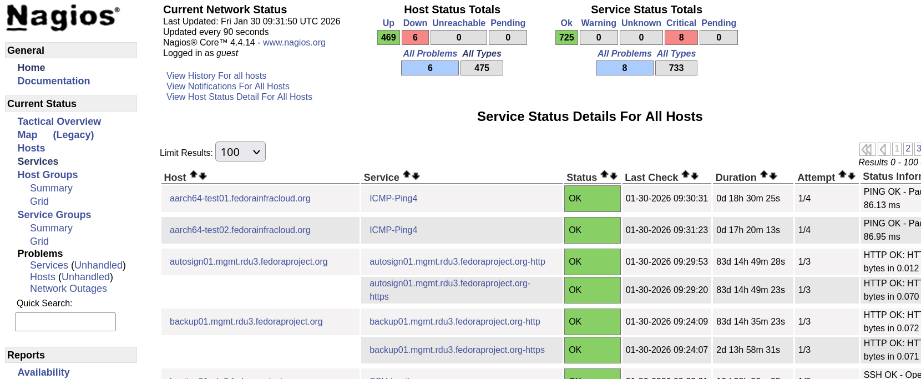This screenshot has height=379, width=921.
Task: Click the previous page arrow icon
Action: 884,149
